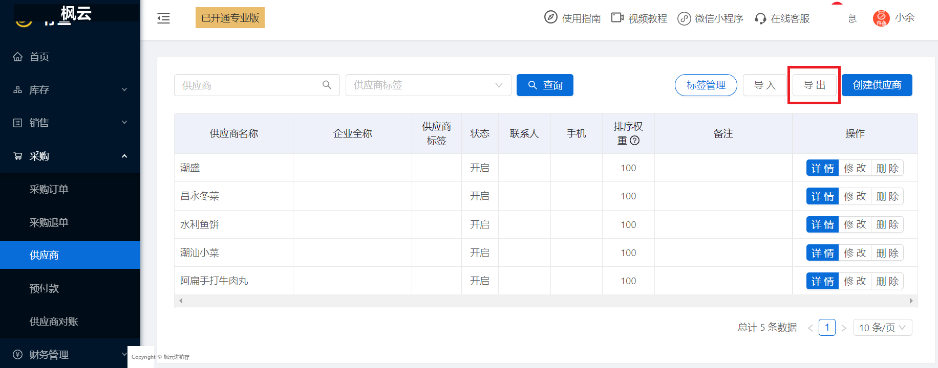
Task: Click the search magnifier in 供应商 field
Action: click(327, 85)
